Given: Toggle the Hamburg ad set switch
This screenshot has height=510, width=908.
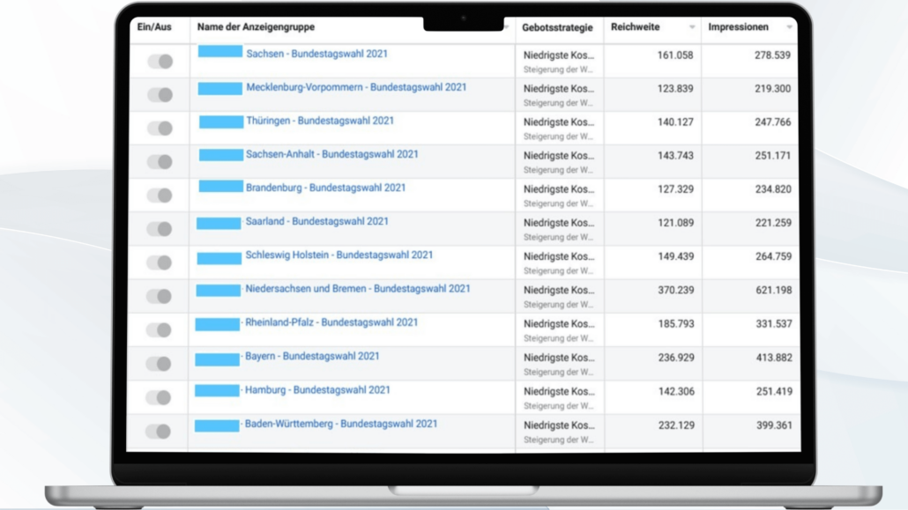Looking at the screenshot, I should click(158, 398).
